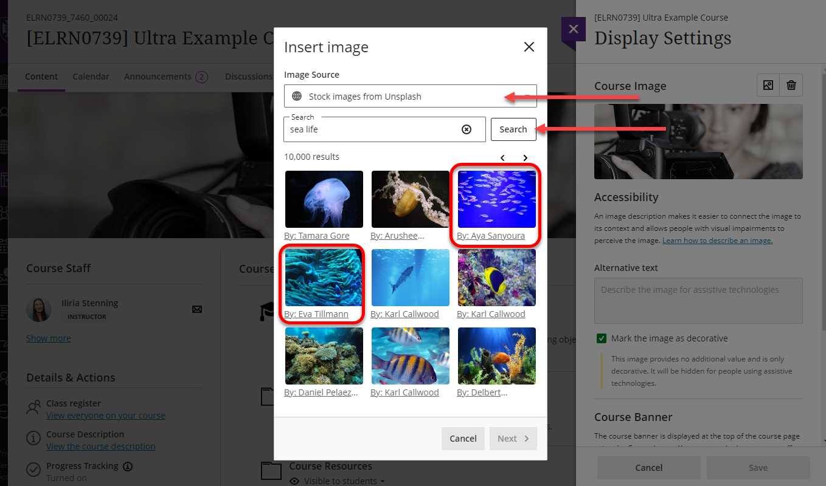Click the Search button
The height and width of the screenshot is (486, 826).
[x=513, y=129]
